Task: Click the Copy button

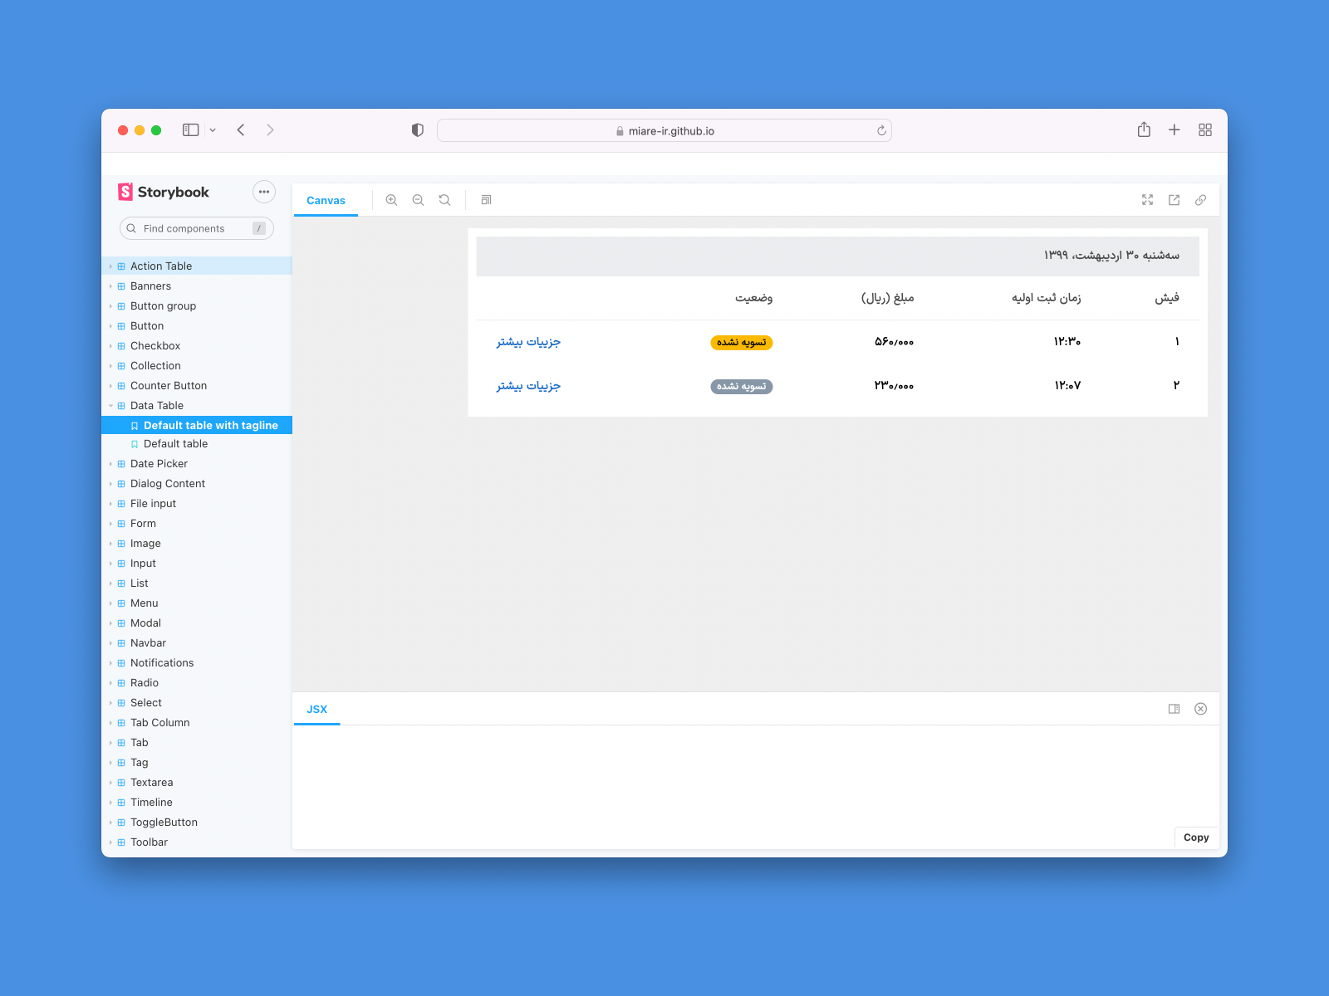Action: pyautogui.click(x=1196, y=837)
